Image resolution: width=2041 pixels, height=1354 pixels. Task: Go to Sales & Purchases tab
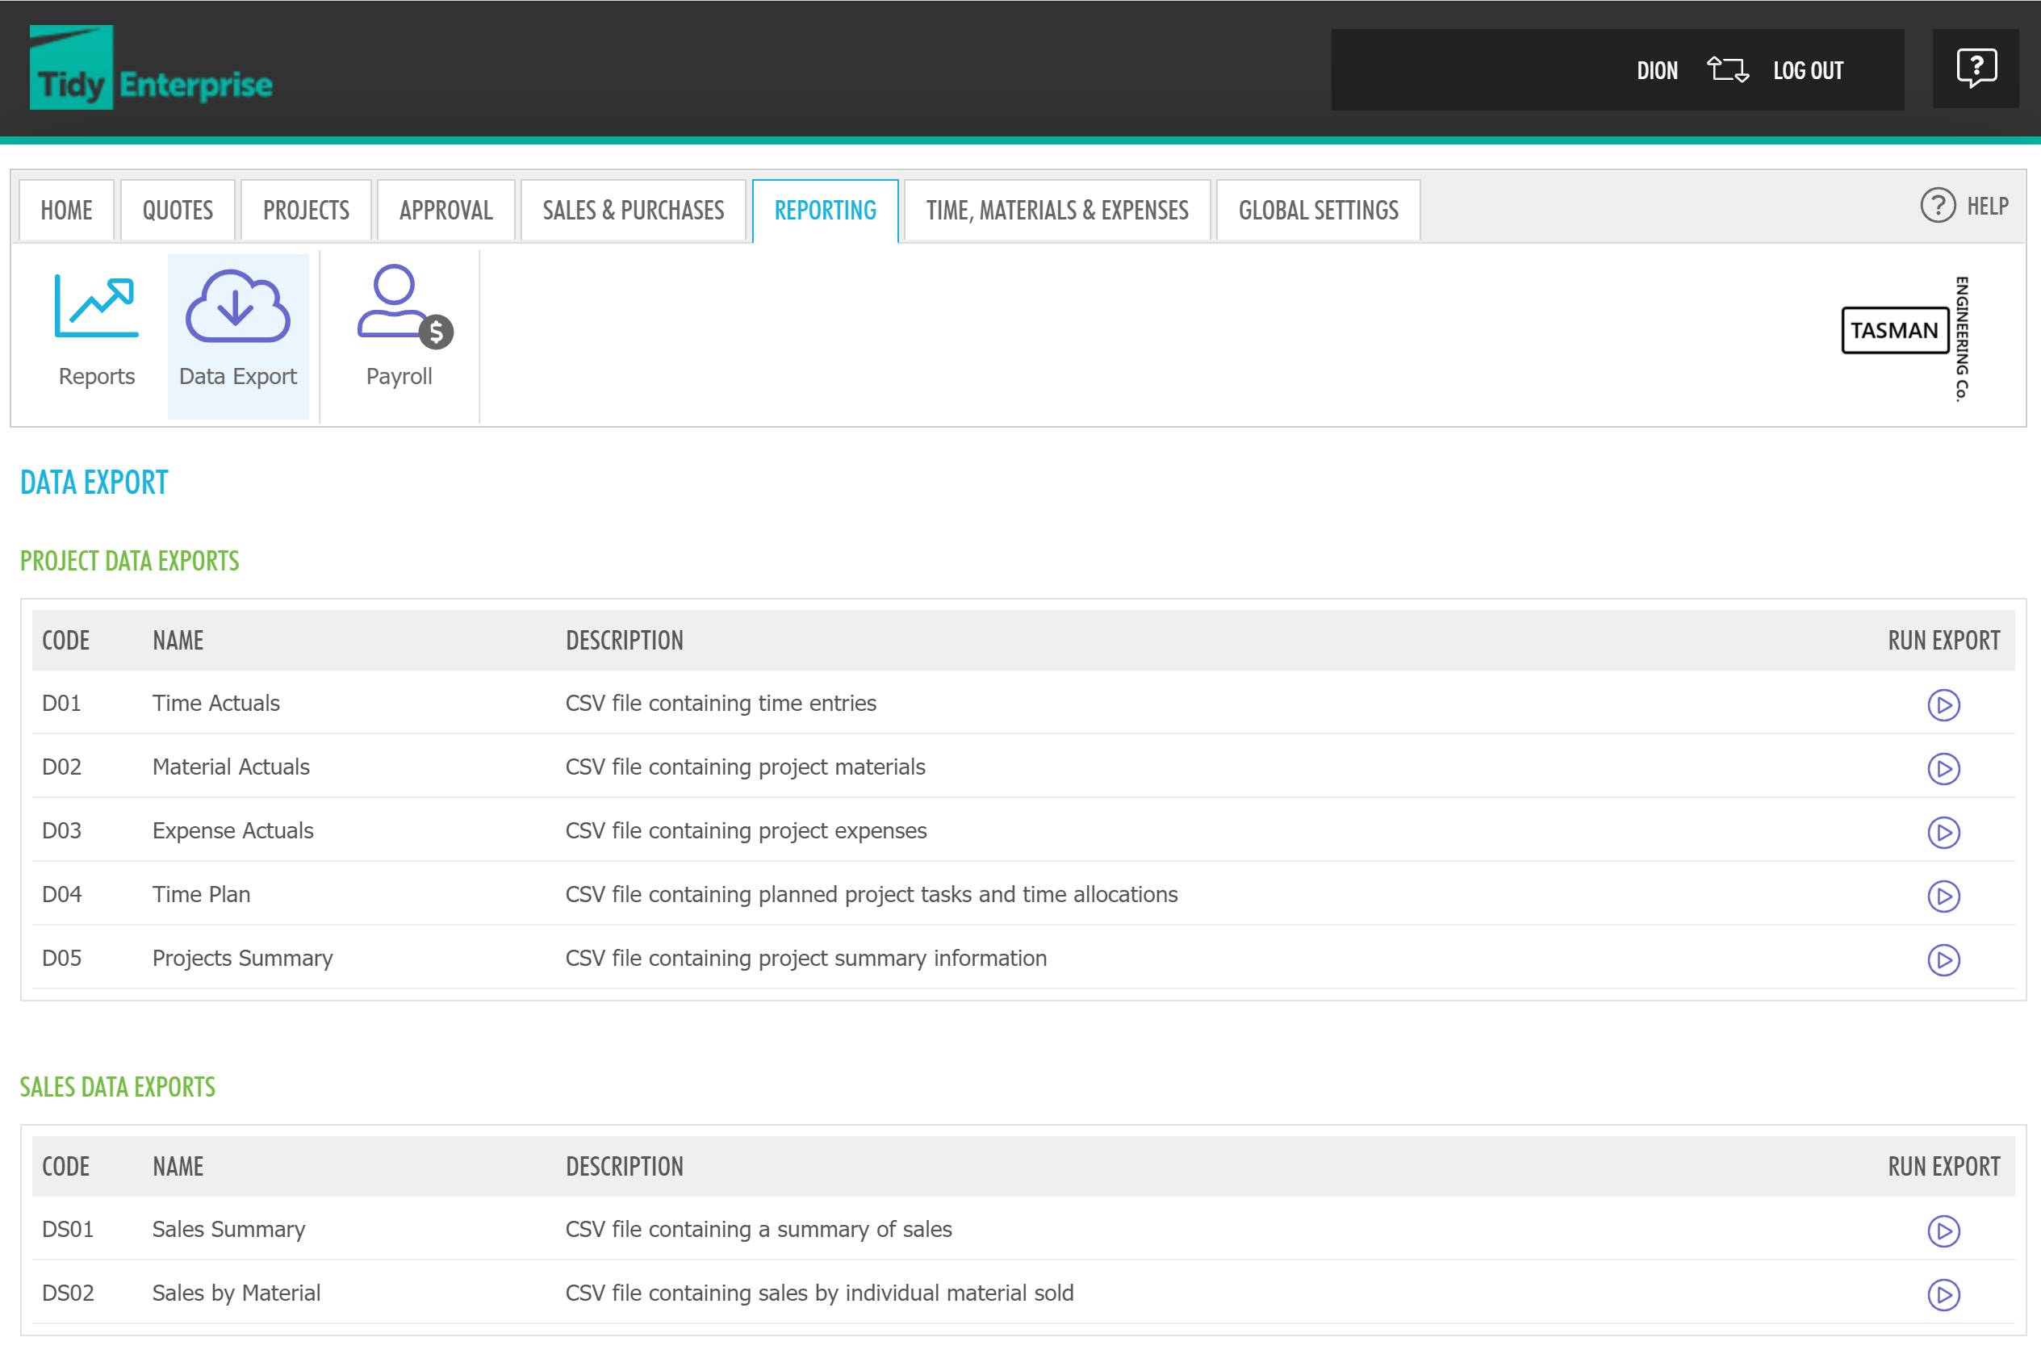tap(633, 210)
